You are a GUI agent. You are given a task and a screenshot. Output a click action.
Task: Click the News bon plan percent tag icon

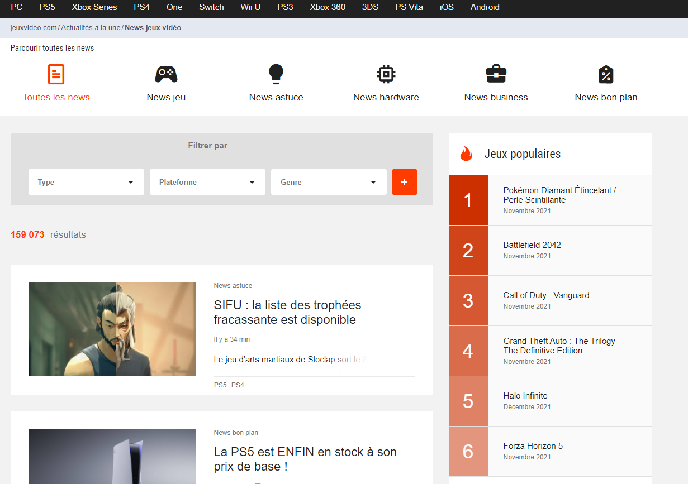tap(606, 74)
